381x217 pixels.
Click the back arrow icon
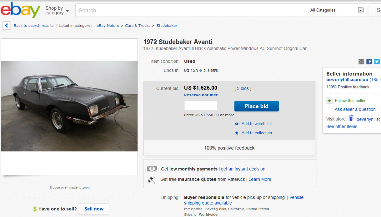(7, 26)
